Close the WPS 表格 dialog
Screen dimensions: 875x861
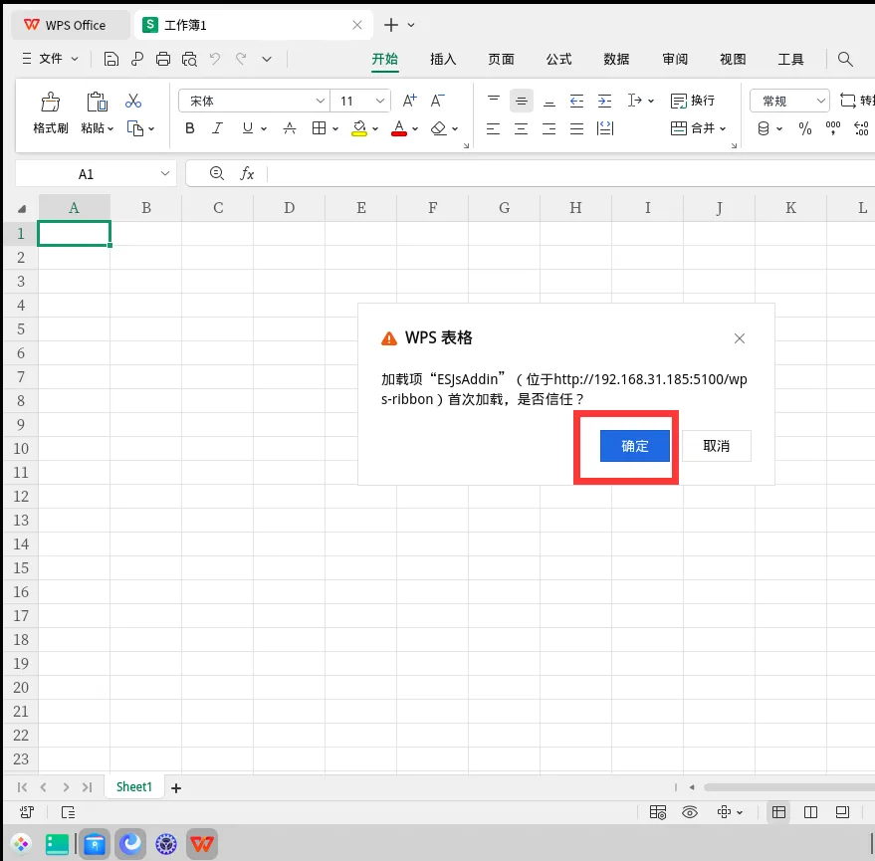(x=740, y=338)
